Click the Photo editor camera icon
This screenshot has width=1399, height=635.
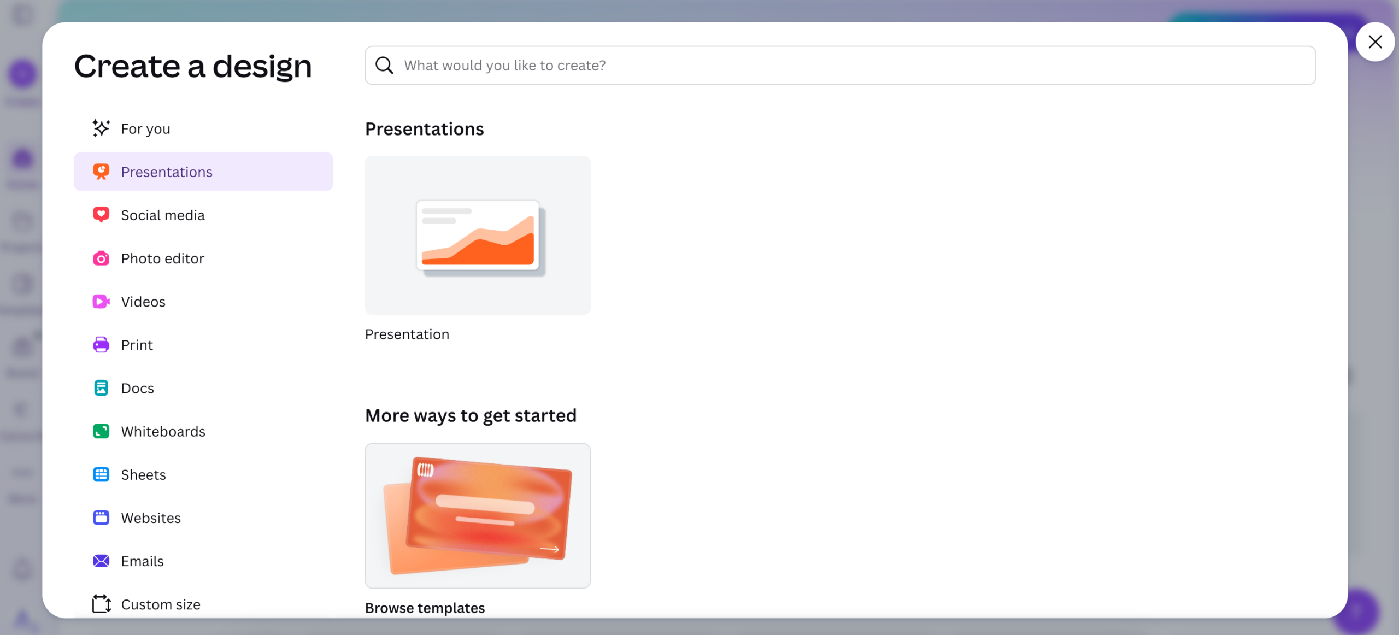[x=101, y=258]
